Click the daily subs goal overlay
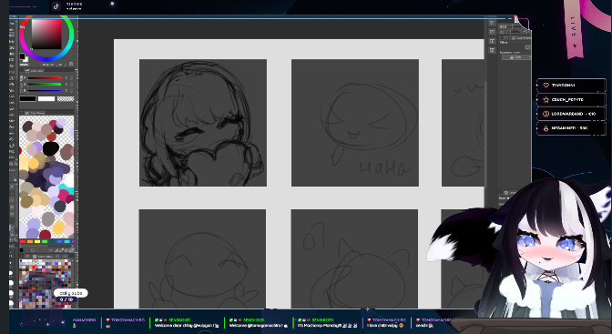Viewport: 612px width, 334px height. coord(71,296)
